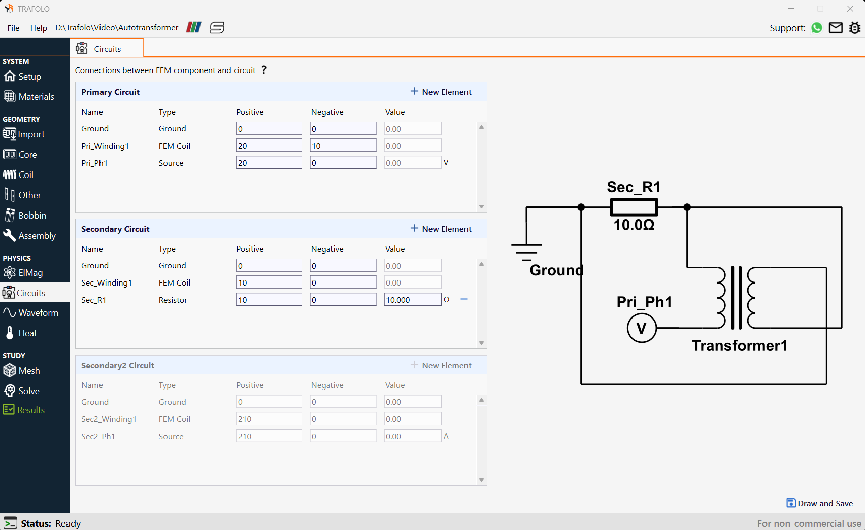865x530 pixels.
Task: Click the project path D:\Trafolo\Video\Autotransformer
Action: [x=117, y=27]
